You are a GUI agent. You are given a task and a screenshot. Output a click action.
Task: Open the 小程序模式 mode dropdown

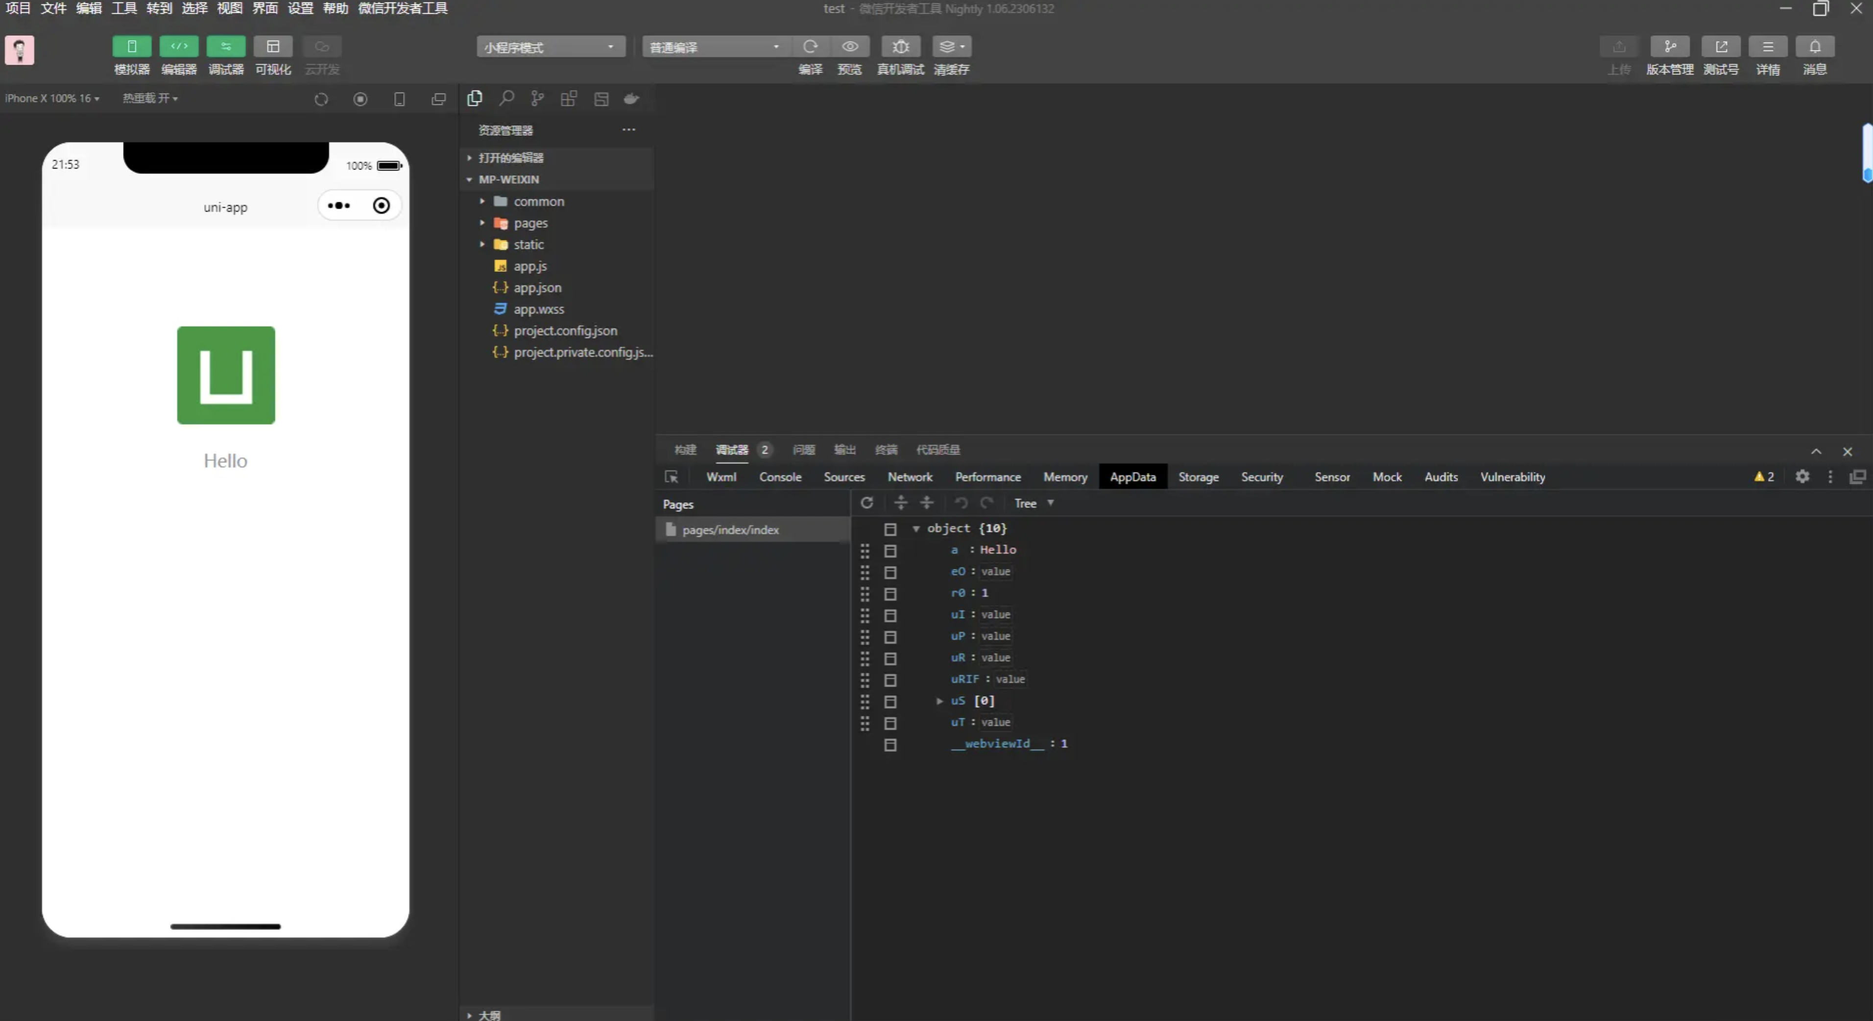tap(551, 47)
